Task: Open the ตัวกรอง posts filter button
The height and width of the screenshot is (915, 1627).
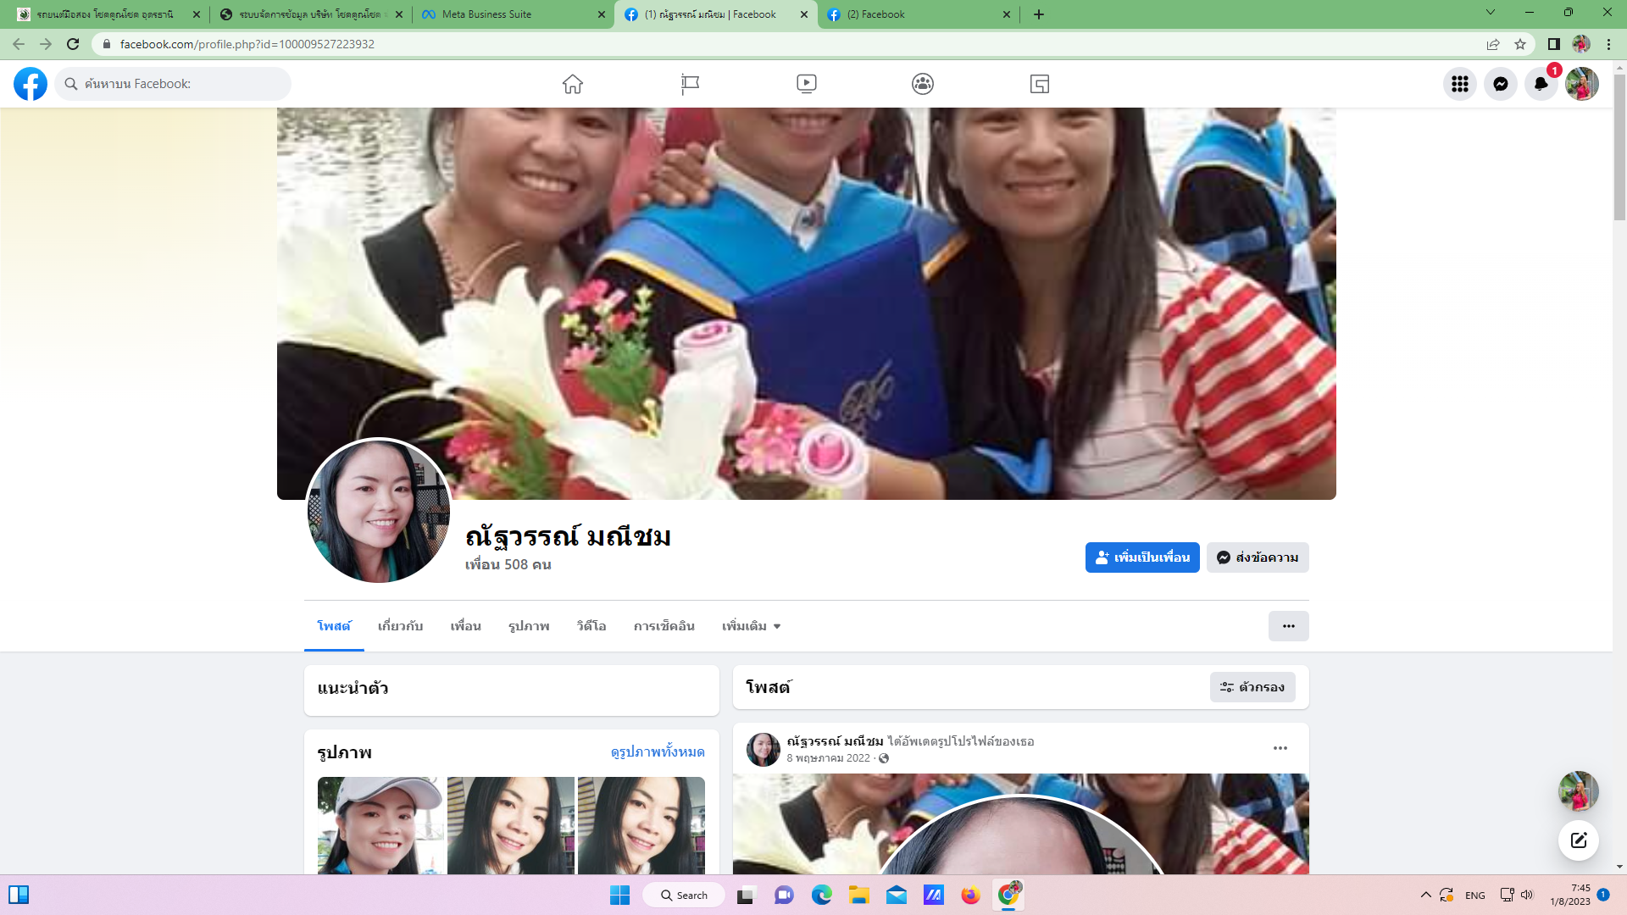Action: click(x=1252, y=687)
